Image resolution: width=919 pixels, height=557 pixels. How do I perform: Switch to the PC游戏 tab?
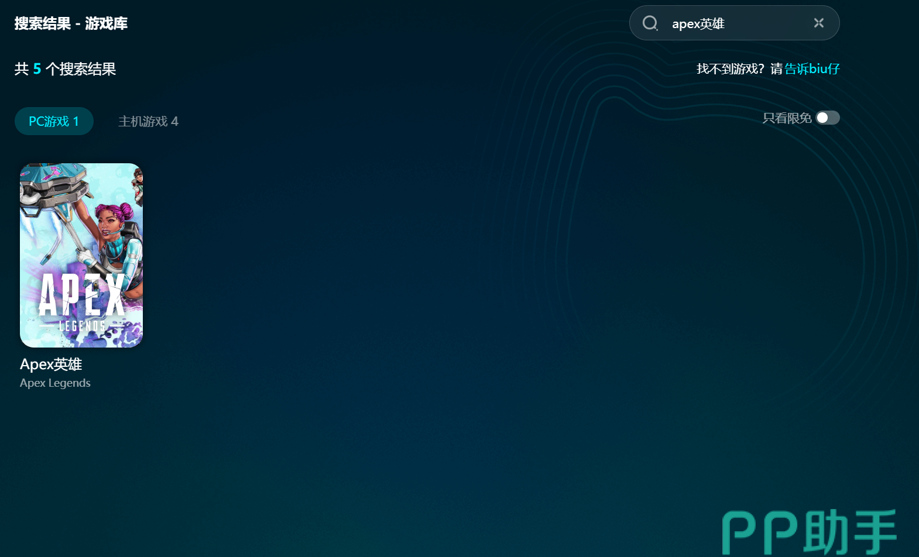[54, 121]
